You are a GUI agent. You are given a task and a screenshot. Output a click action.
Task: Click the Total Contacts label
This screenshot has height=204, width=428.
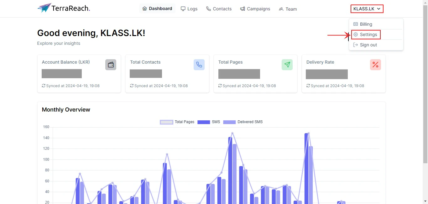[145, 62]
